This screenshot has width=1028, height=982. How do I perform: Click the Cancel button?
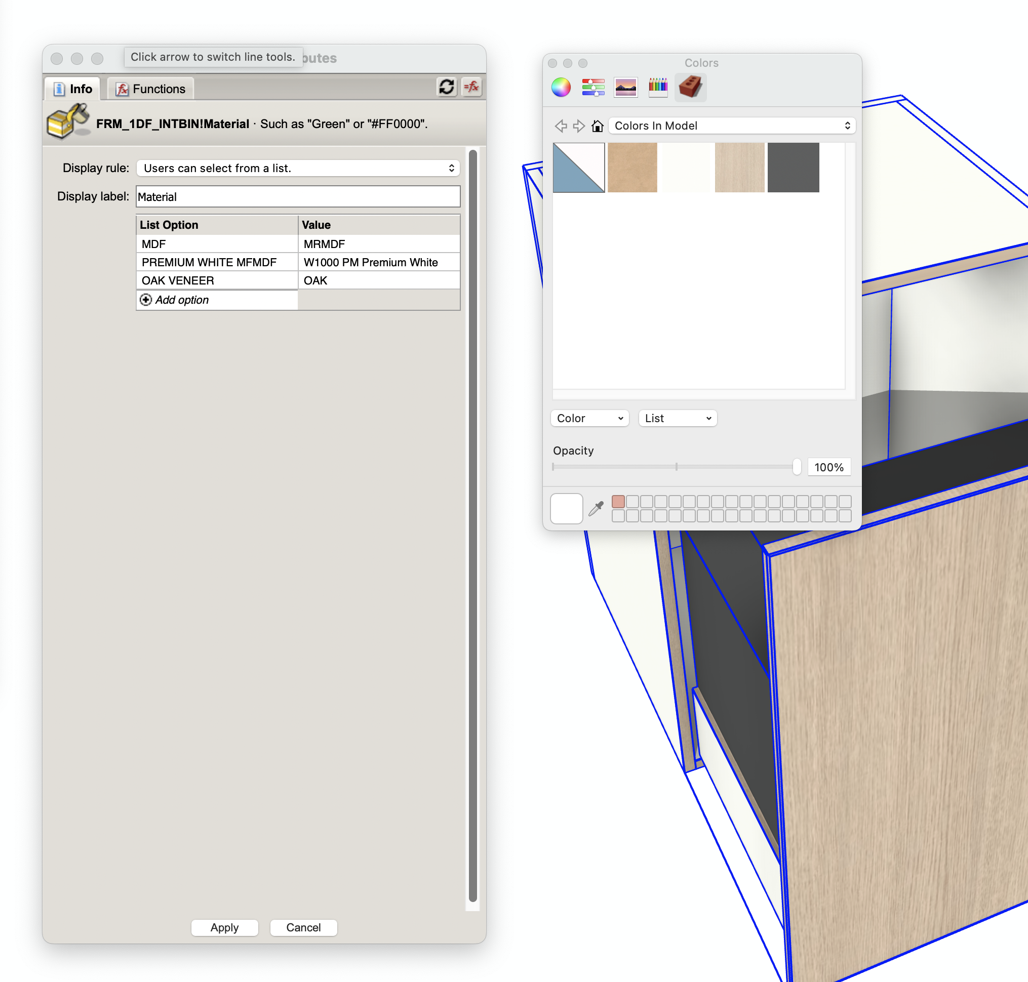(x=303, y=927)
